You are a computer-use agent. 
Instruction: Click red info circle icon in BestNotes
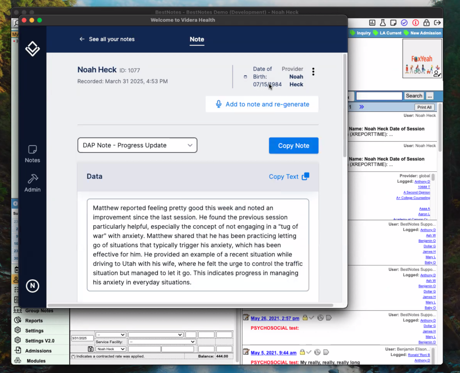pyautogui.click(x=415, y=23)
